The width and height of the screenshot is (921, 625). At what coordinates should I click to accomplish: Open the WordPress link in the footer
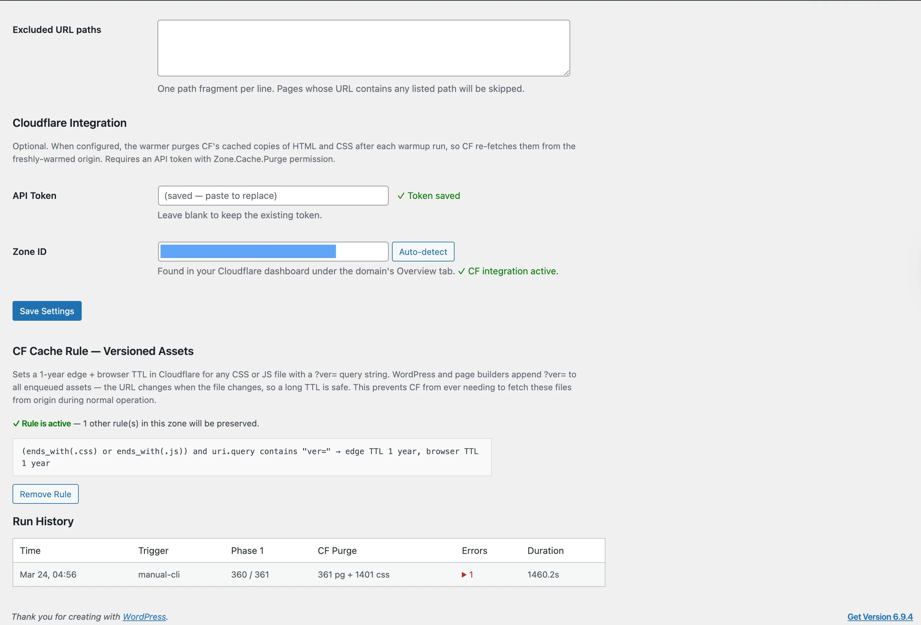point(144,617)
